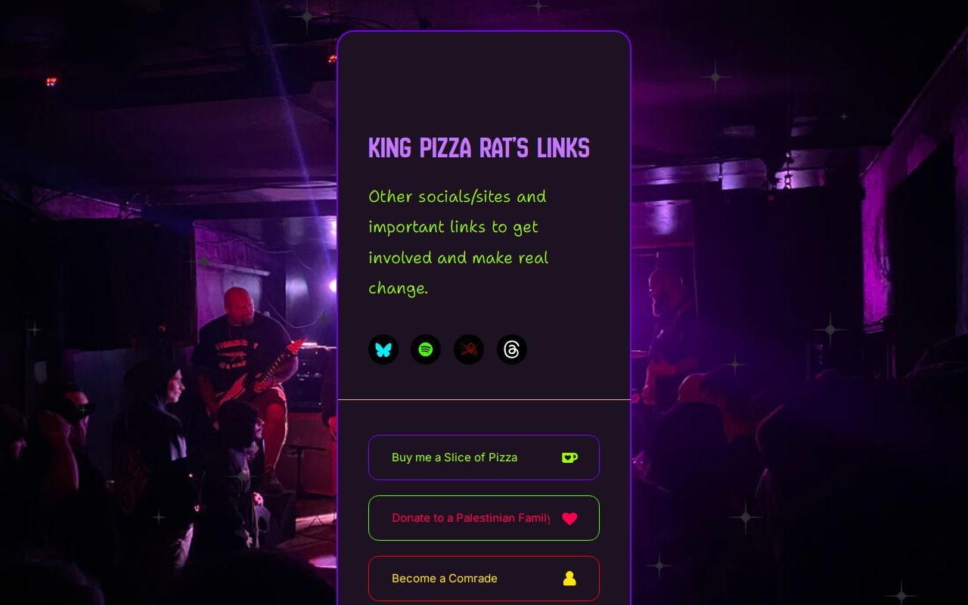Click the bright stage spotlight behind guitarist
The width and height of the screenshot is (968, 605).
point(333,286)
